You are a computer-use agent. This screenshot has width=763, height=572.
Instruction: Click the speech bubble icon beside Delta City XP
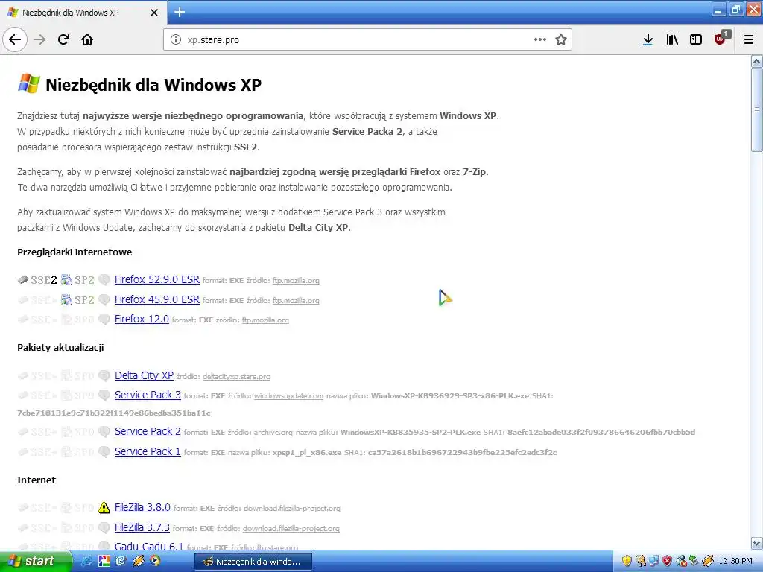point(104,376)
